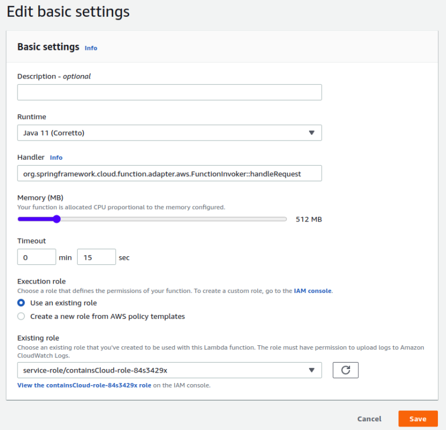Choose 'Create a new role from AWS policy templates'
The image size is (446, 430).
pyautogui.click(x=21, y=317)
